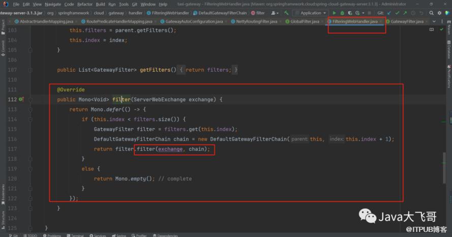
Task: Click the Git update project arrow
Action: point(389,13)
